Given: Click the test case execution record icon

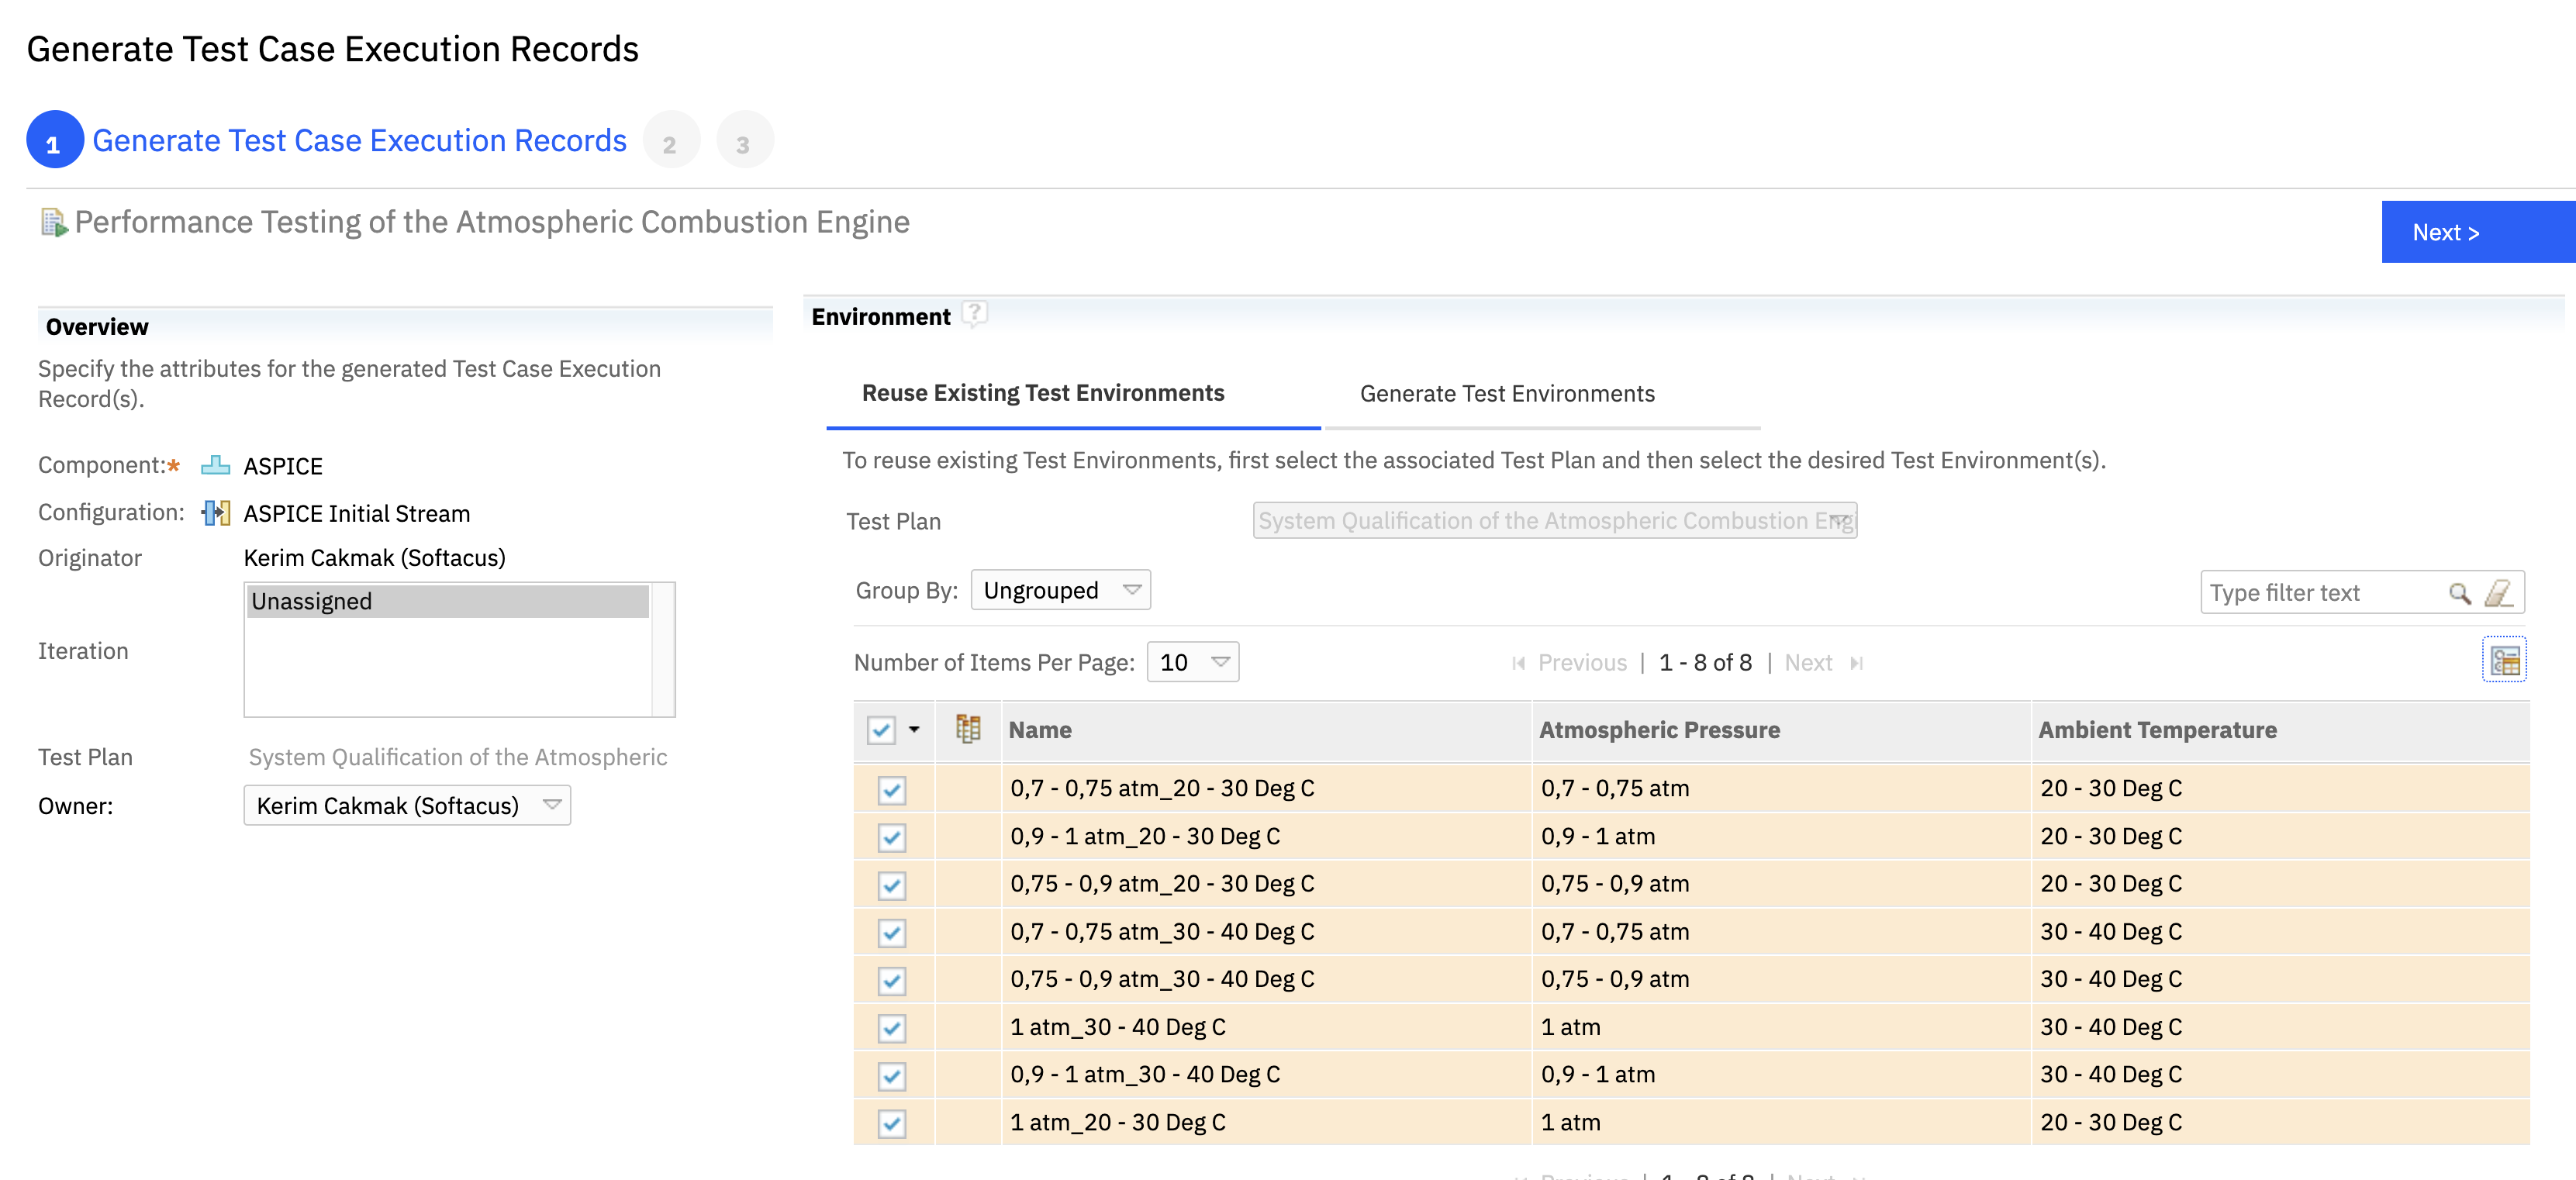Looking at the screenshot, I should [54, 222].
